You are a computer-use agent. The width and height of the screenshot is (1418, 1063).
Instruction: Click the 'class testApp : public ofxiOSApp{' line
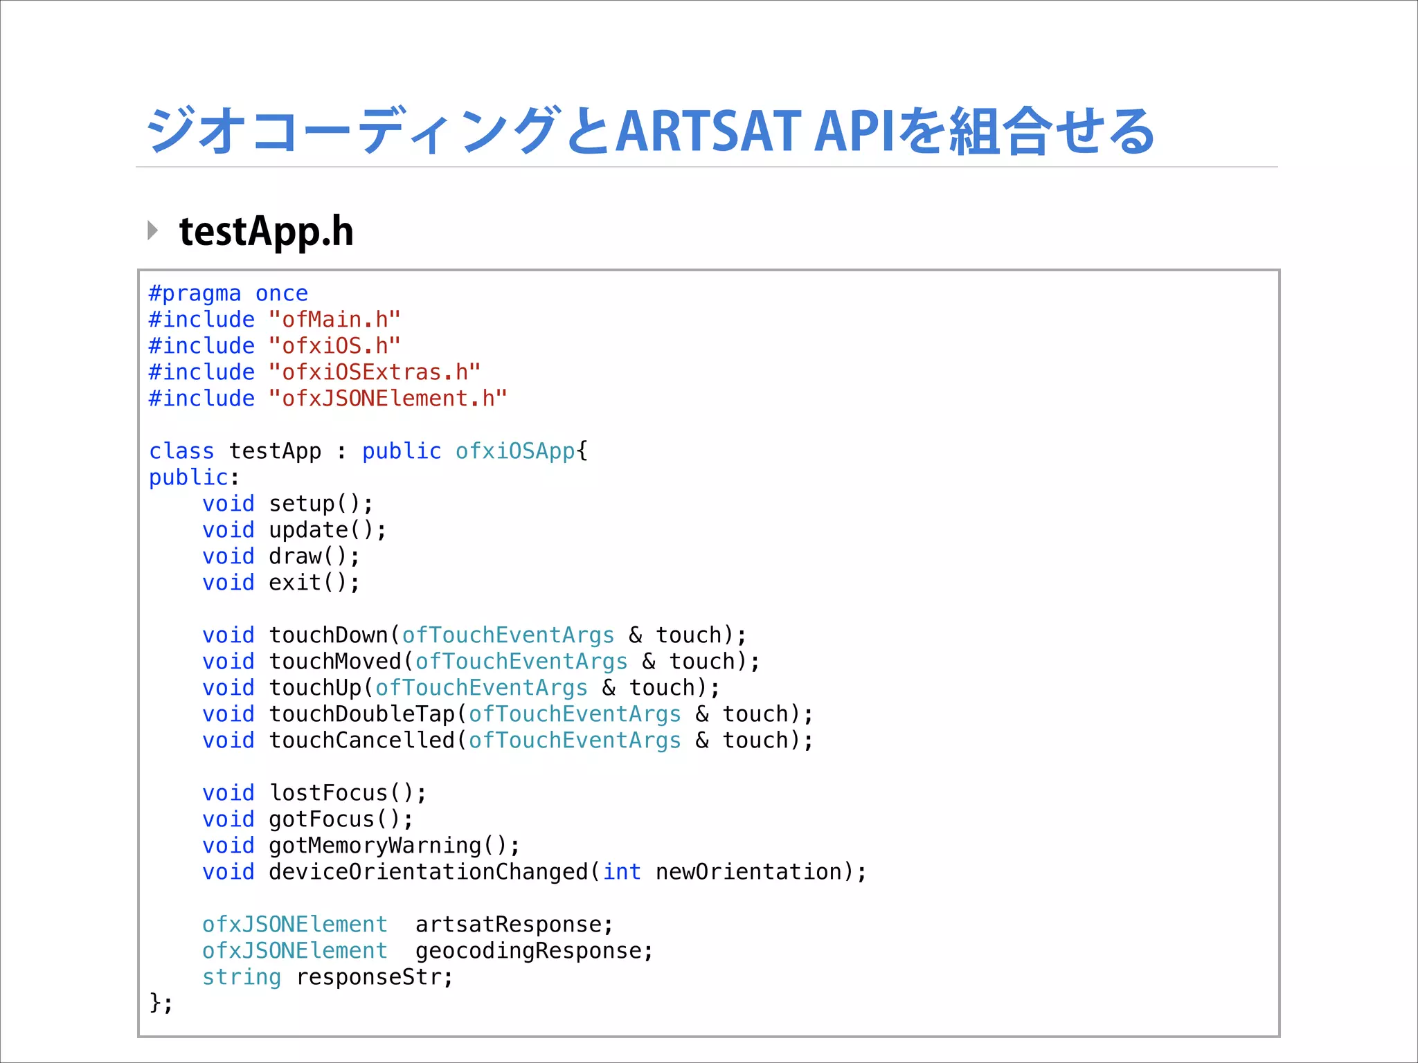click(x=368, y=451)
